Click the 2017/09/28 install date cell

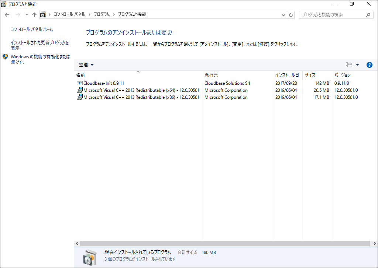pos(286,83)
